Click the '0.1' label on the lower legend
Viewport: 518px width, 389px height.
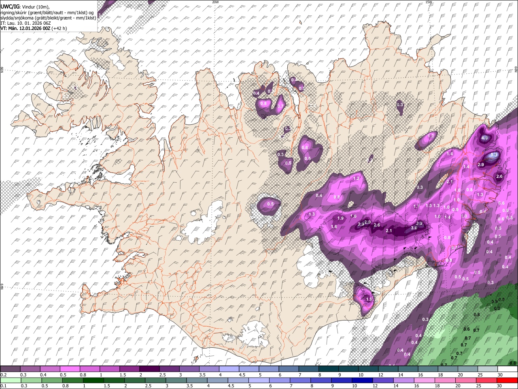(4, 386)
